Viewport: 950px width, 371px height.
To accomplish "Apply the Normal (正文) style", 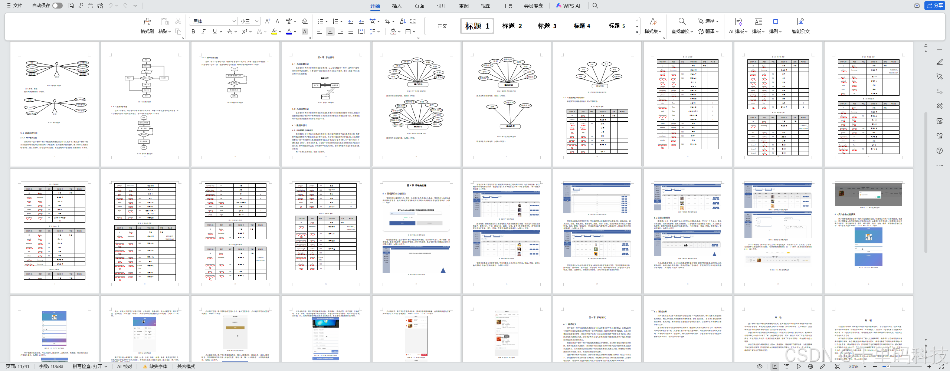I will [442, 26].
